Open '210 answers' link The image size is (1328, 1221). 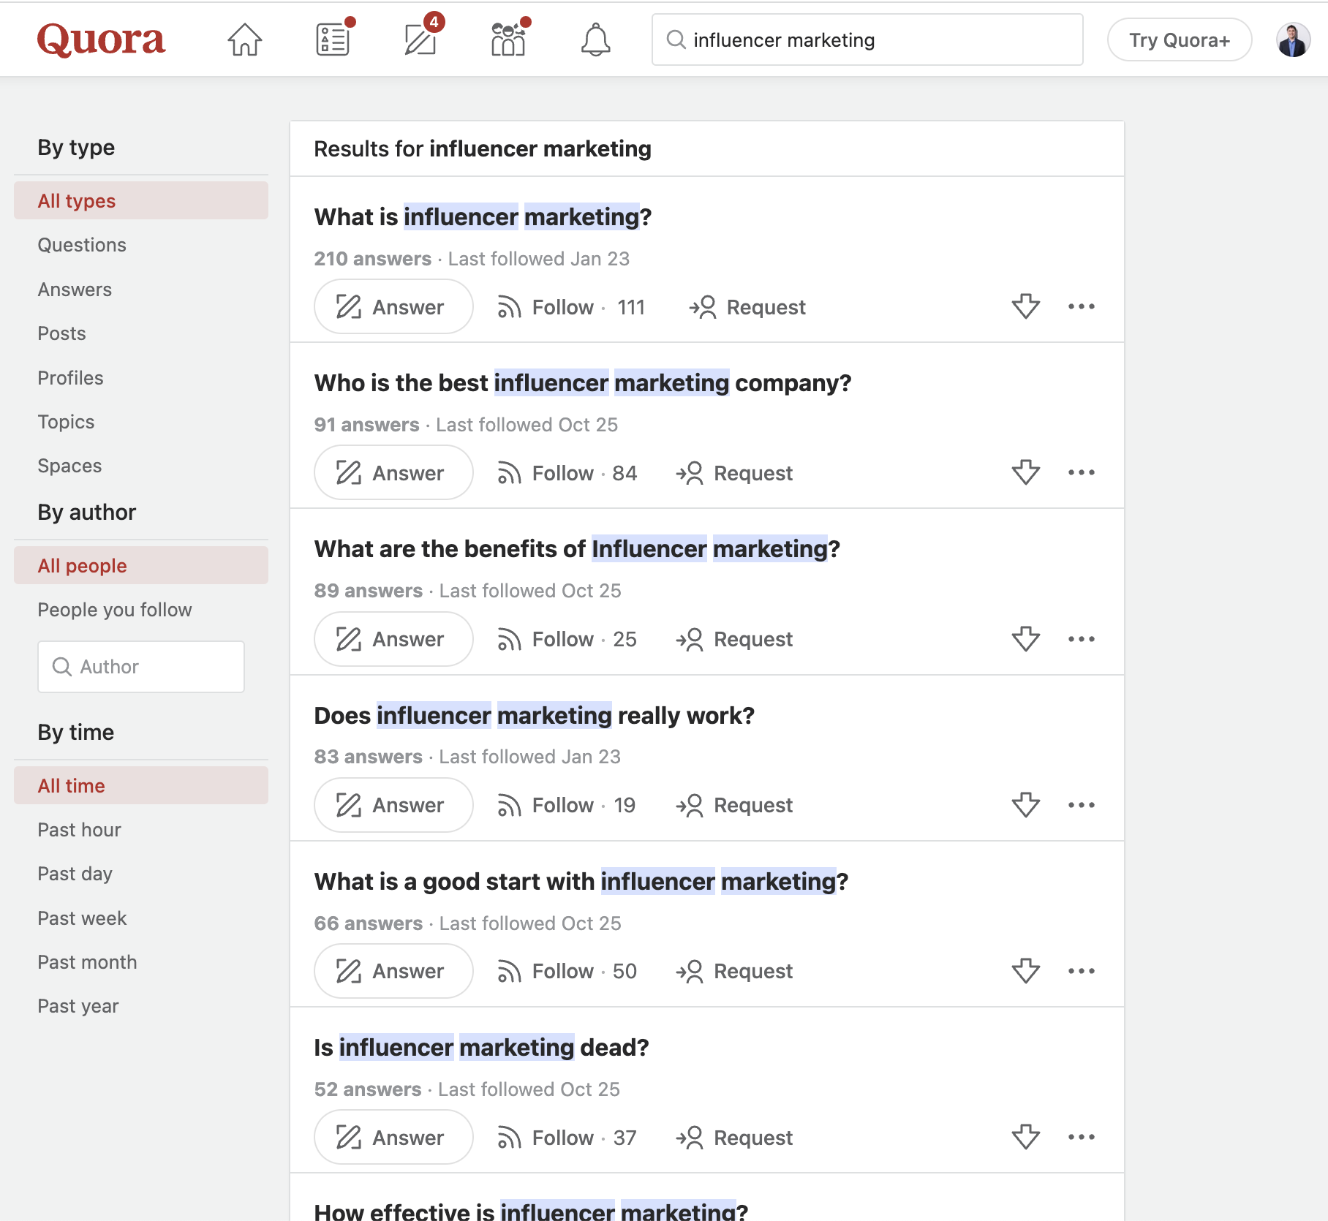coord(372,259)
